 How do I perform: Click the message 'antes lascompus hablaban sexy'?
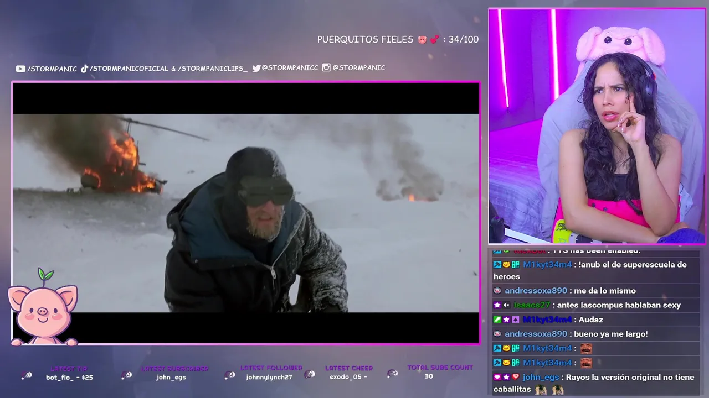tap(619, 305)
